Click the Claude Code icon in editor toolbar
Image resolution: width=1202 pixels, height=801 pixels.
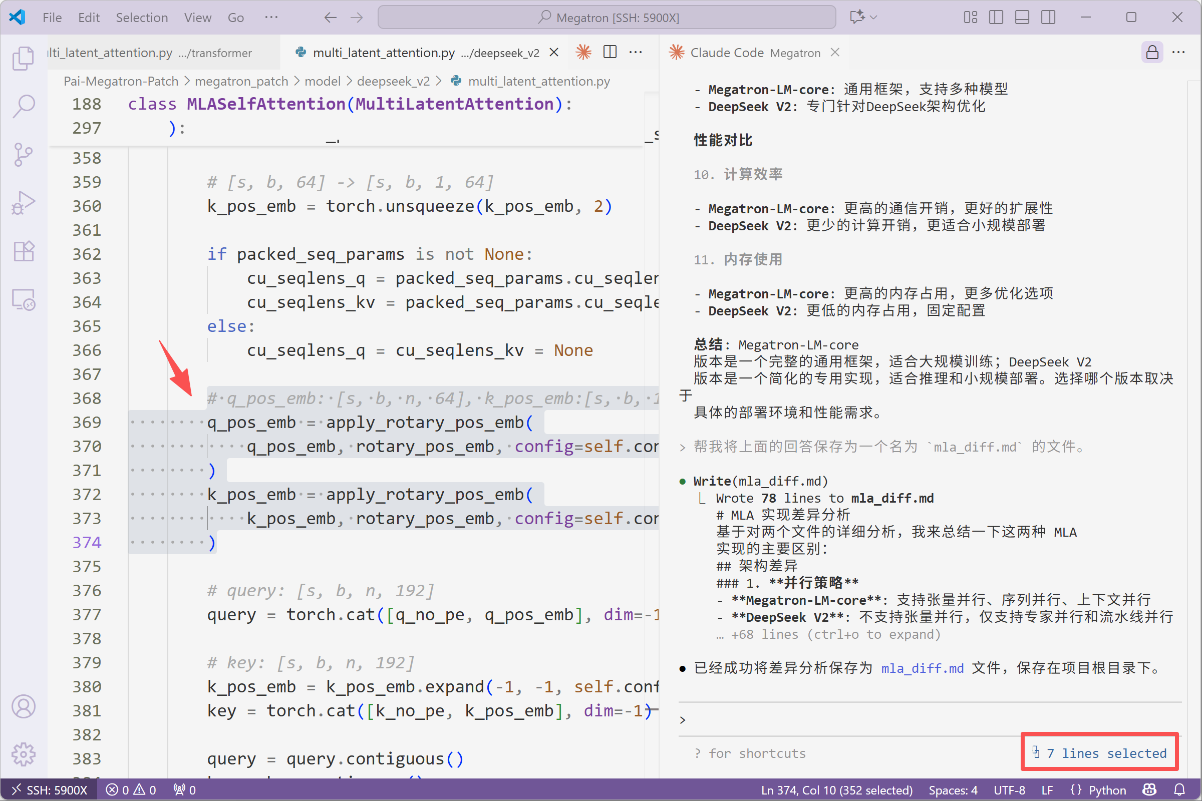[583, 52]
